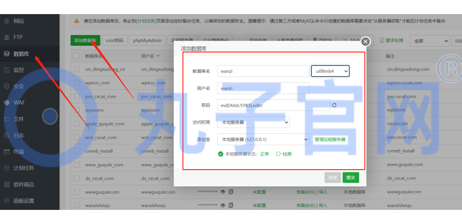Viewport: 462px width, 224px height.
Task: Click the 提交 submit button
Action: [x=351, y=177]
